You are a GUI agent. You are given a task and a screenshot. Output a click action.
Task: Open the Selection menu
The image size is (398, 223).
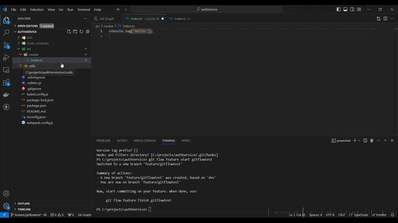[x=37, y=10]
